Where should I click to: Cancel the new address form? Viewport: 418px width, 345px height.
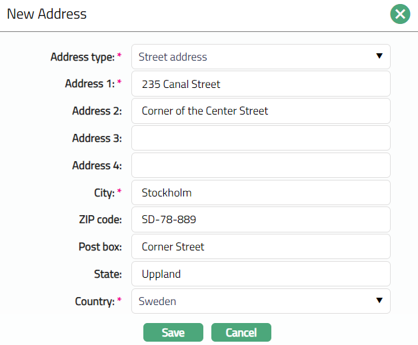(241, 332)
